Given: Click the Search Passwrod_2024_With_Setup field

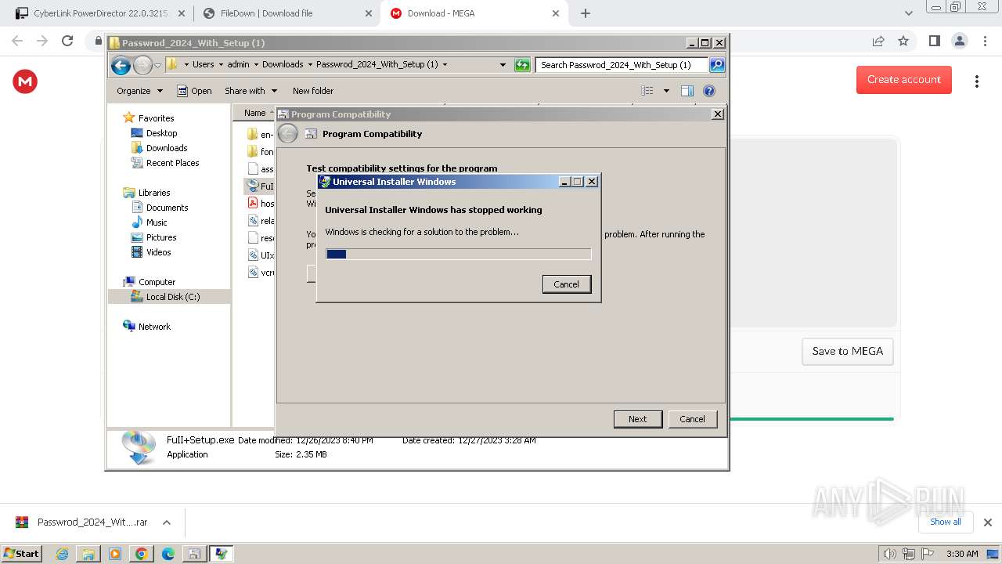Looking at the screenshot, I should [623, 65].
